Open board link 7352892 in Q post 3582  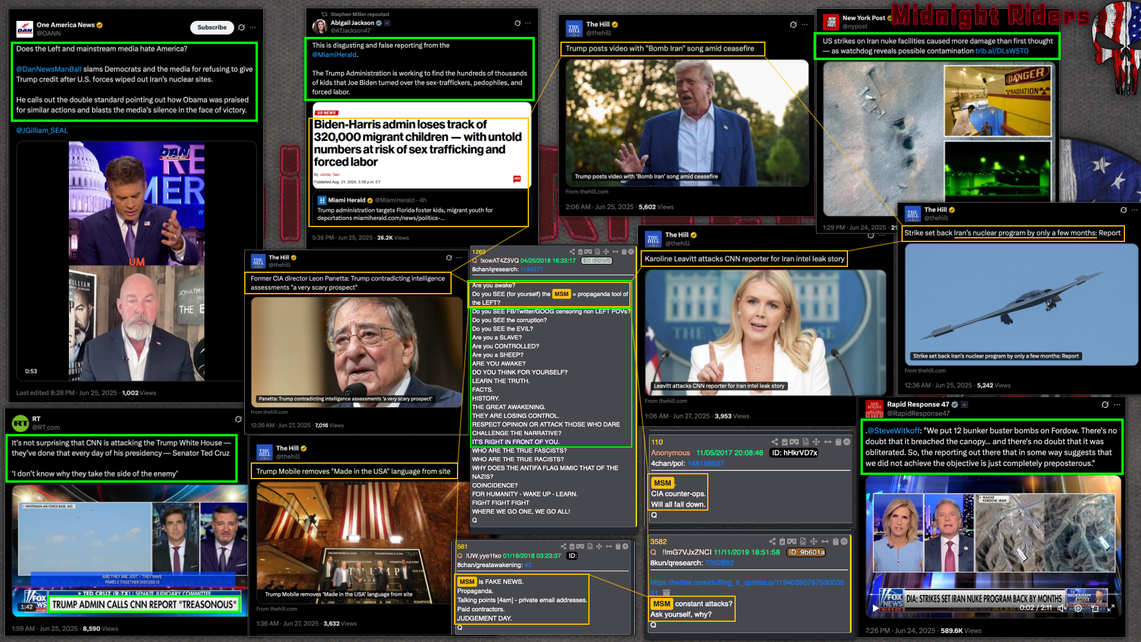click(x=719, y=563)
